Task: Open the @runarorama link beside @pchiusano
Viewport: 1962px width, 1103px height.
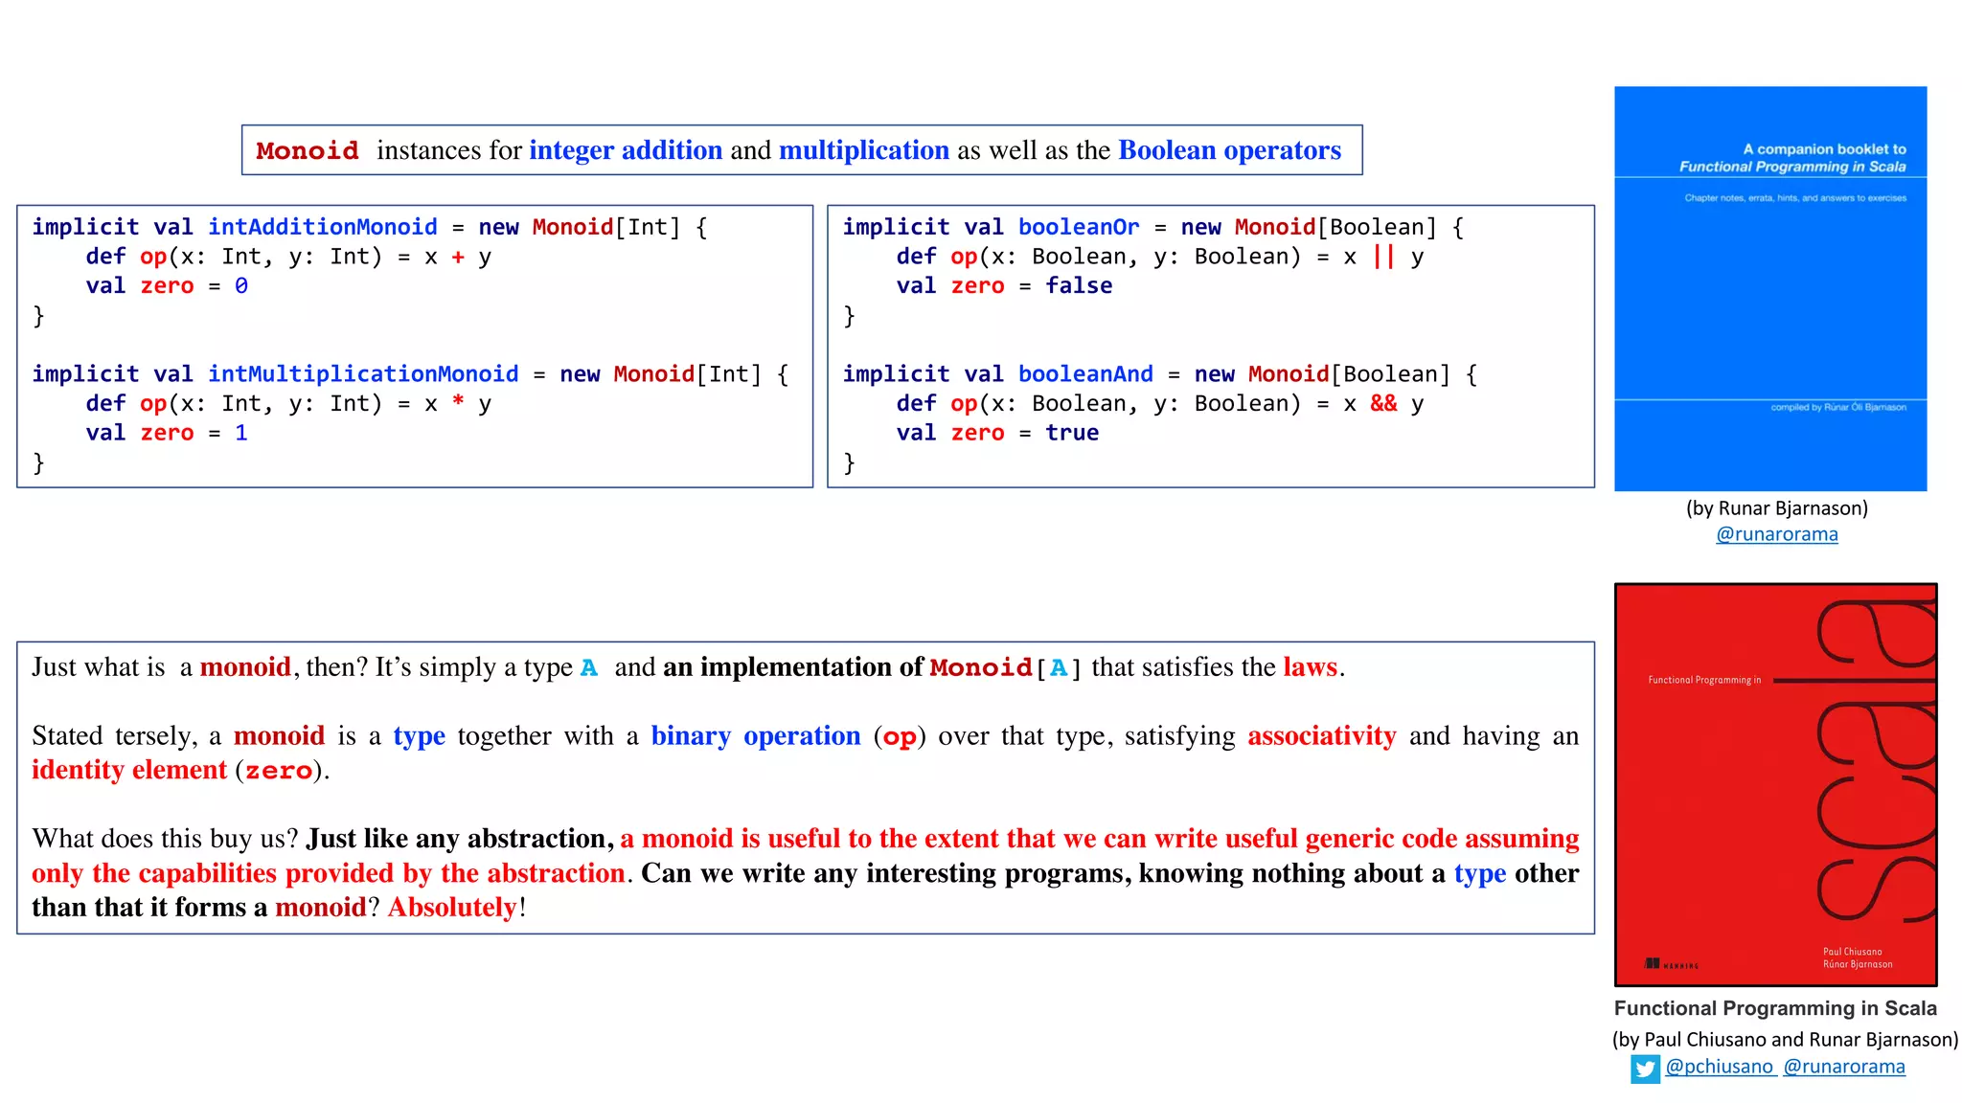Action: (1844, 1067)
